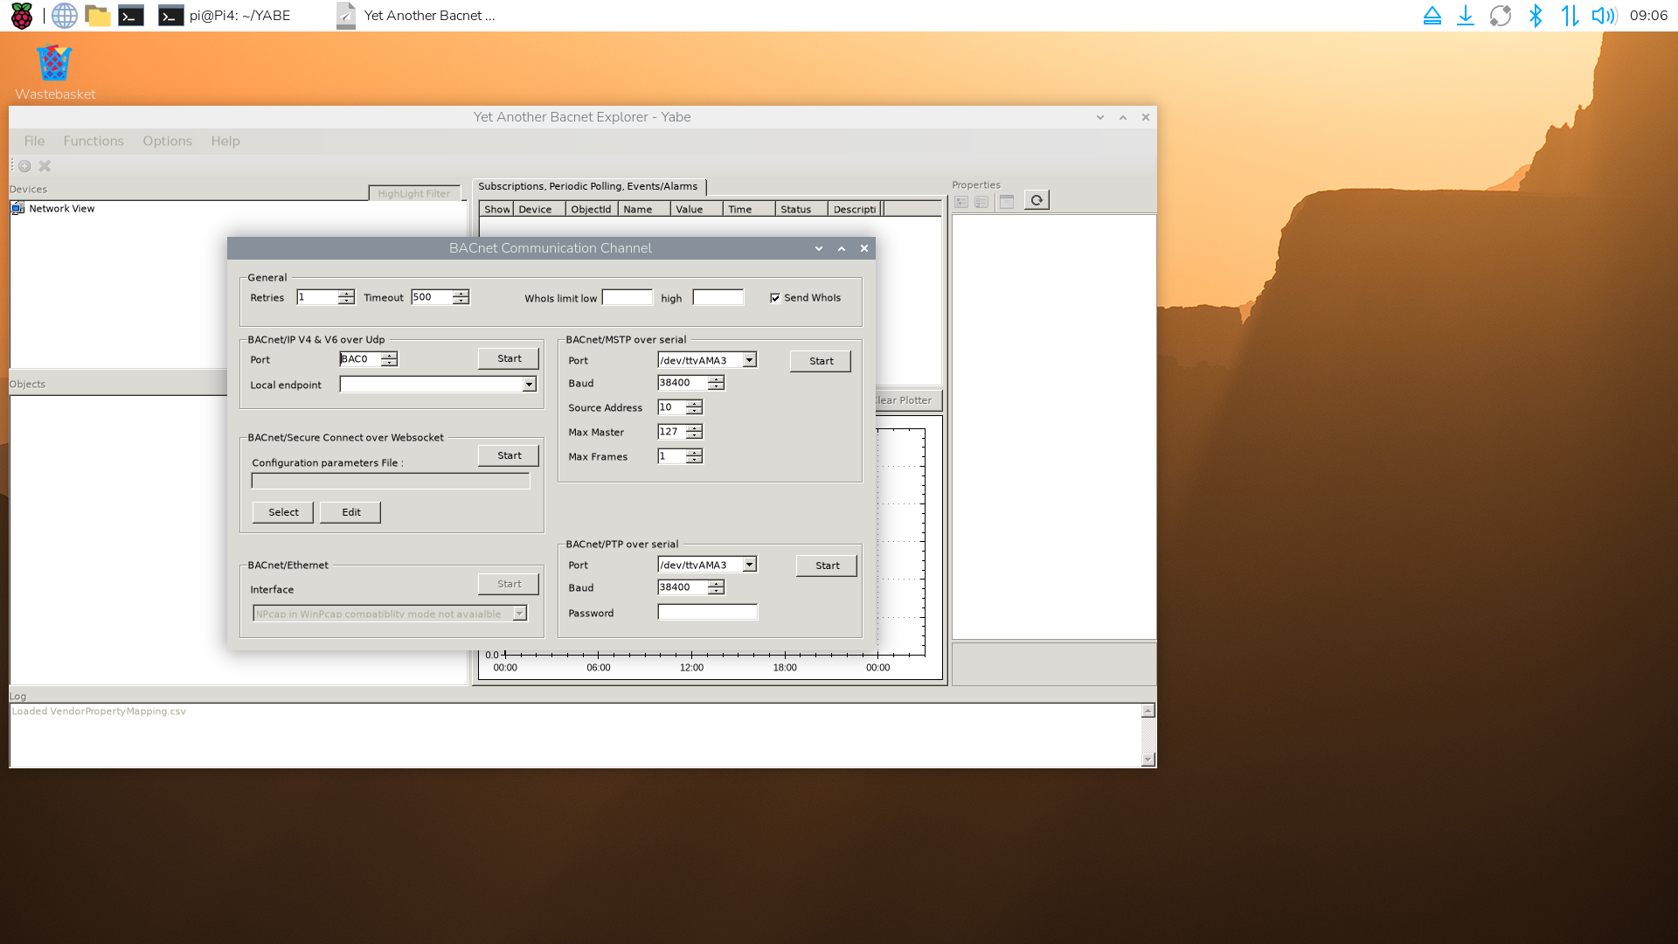Click the Time column header
This screenshot has width=1678, height=944.
click(749, 210)
